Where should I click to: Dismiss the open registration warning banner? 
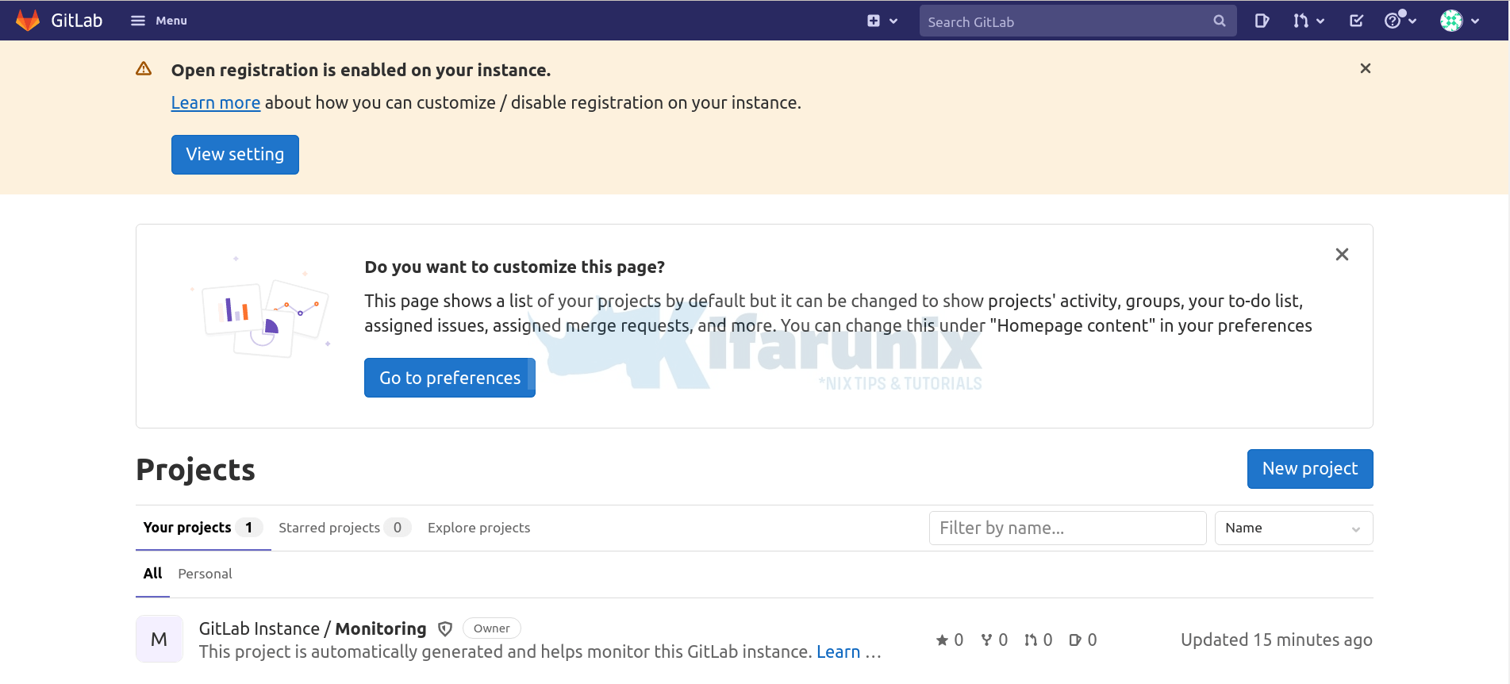click(1365, 68)
